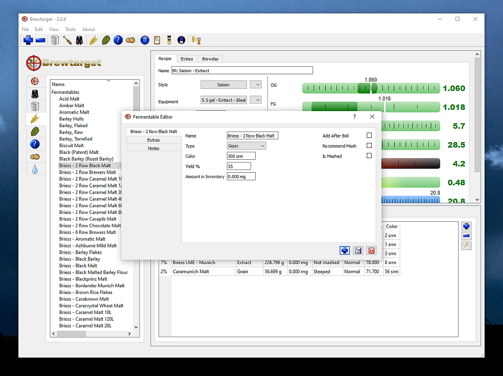Open the File menu
This screenshot has height=376, width=503.
pos(25,29)
